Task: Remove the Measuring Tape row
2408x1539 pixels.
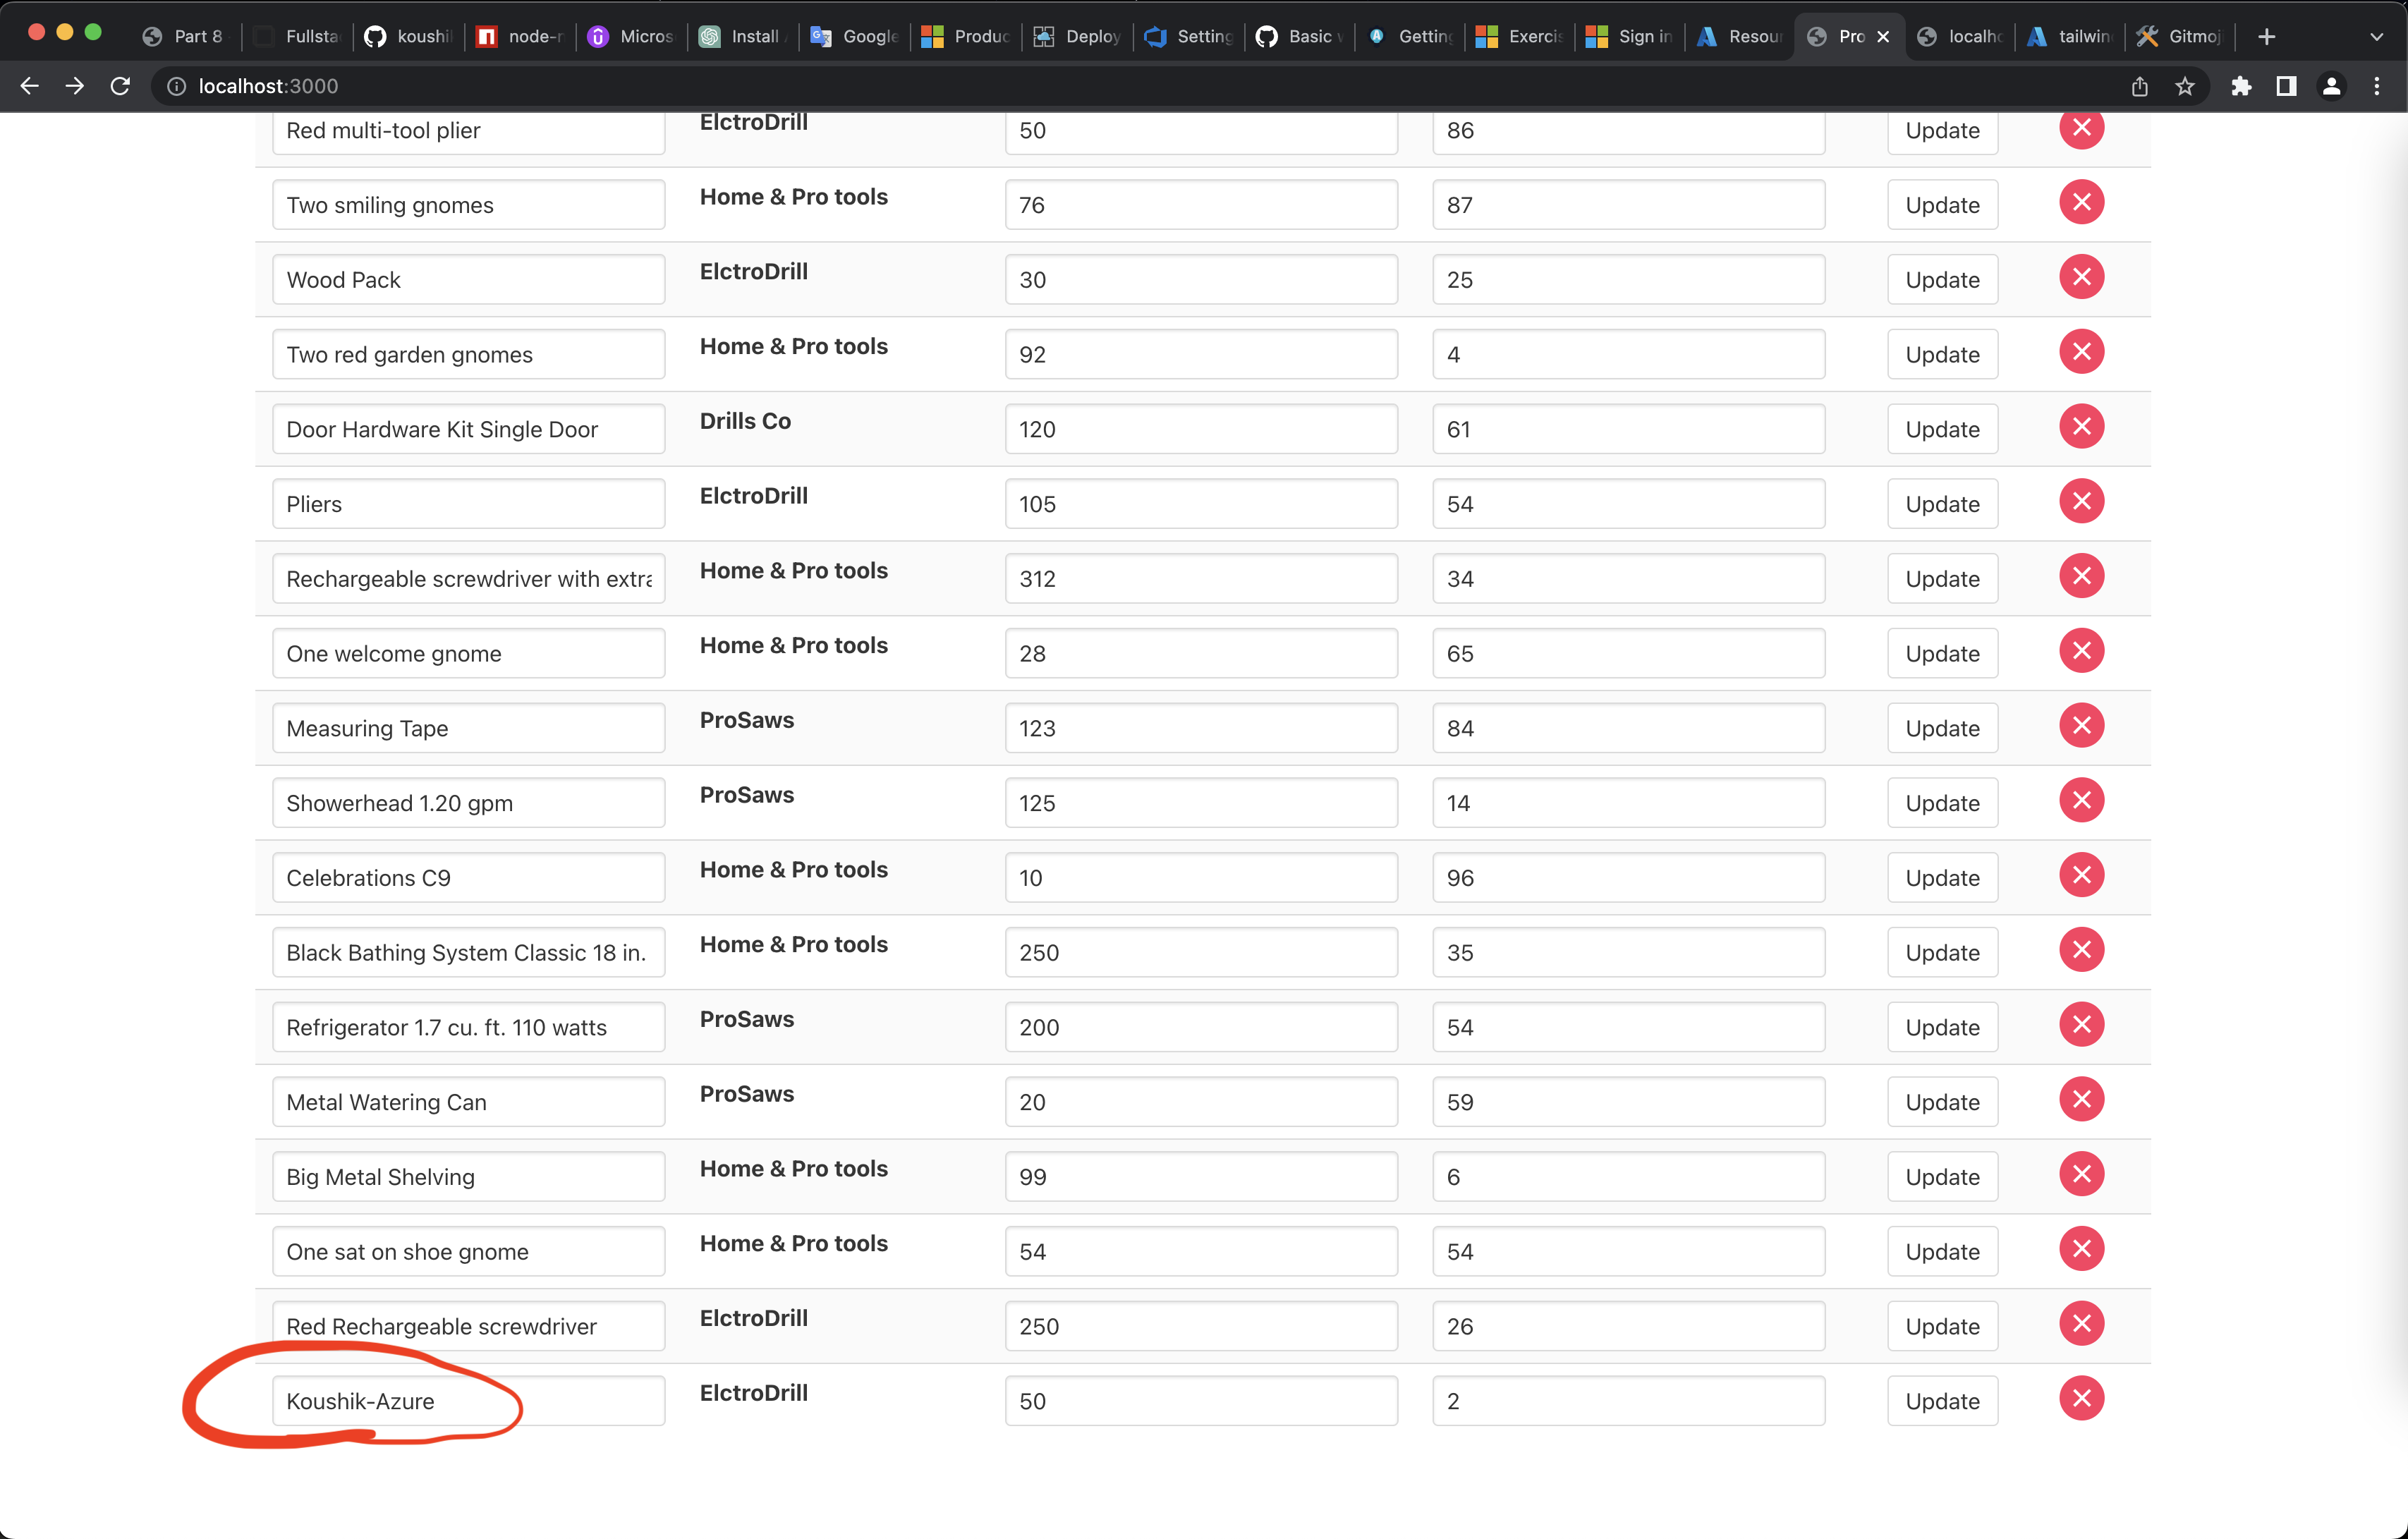Action: click(x=2081, y=725)
